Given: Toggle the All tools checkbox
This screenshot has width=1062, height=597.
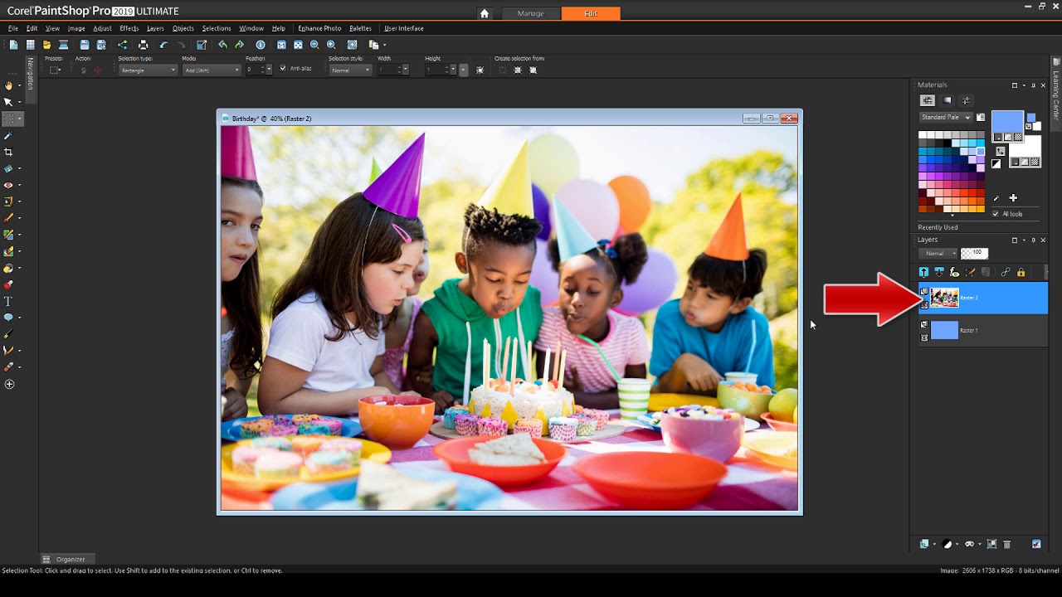Looking at the screenshot, I should 996,214.
